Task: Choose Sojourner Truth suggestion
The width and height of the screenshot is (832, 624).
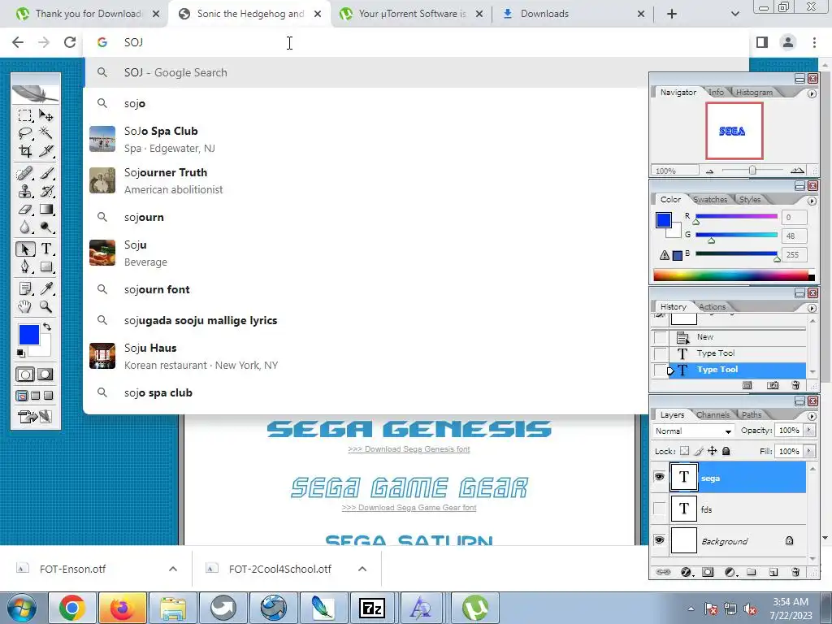Action: (x=366, y=180)
